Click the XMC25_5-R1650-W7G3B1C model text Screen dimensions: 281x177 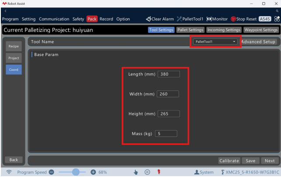coord(252,172)
